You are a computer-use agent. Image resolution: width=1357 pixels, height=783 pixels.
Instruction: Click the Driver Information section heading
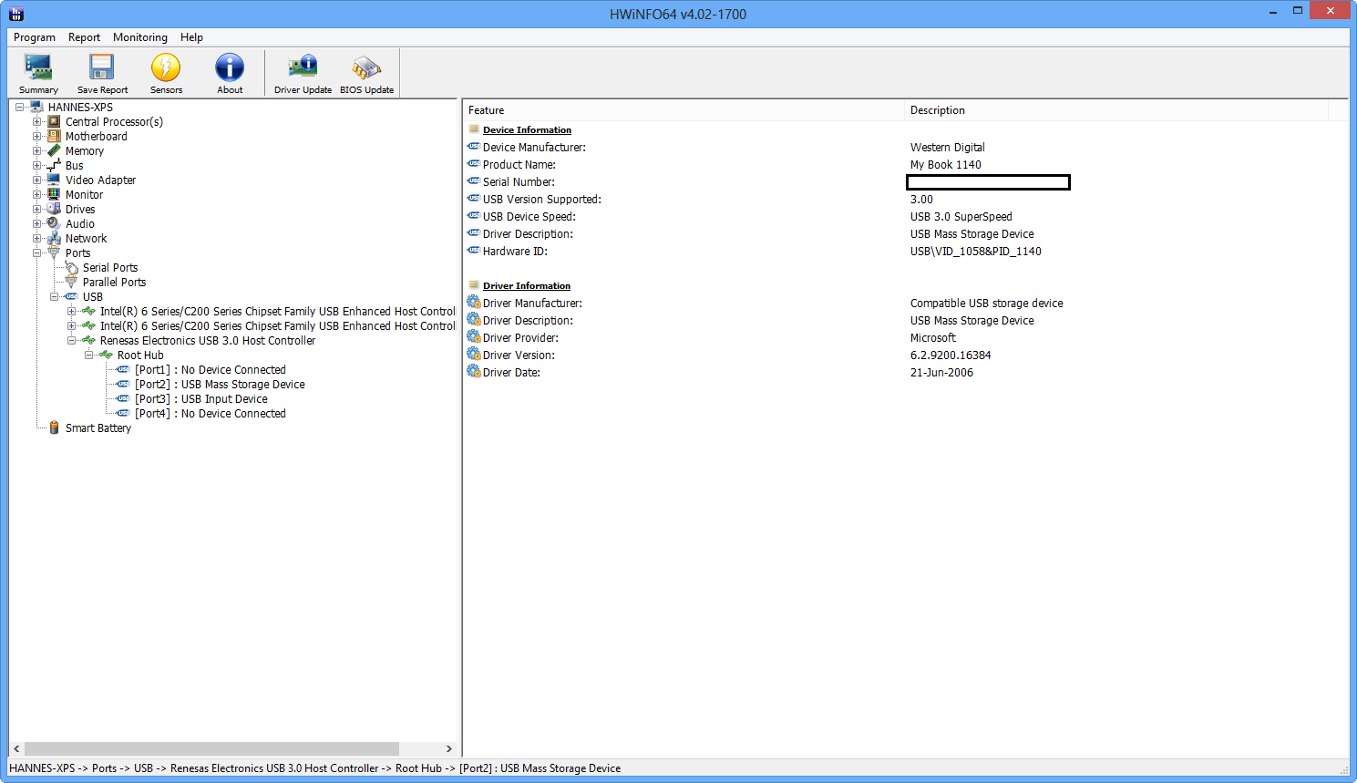click(x=527, y=285)
